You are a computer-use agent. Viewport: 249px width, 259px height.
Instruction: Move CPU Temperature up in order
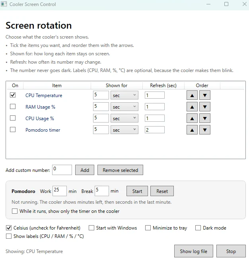click(192, 95)
